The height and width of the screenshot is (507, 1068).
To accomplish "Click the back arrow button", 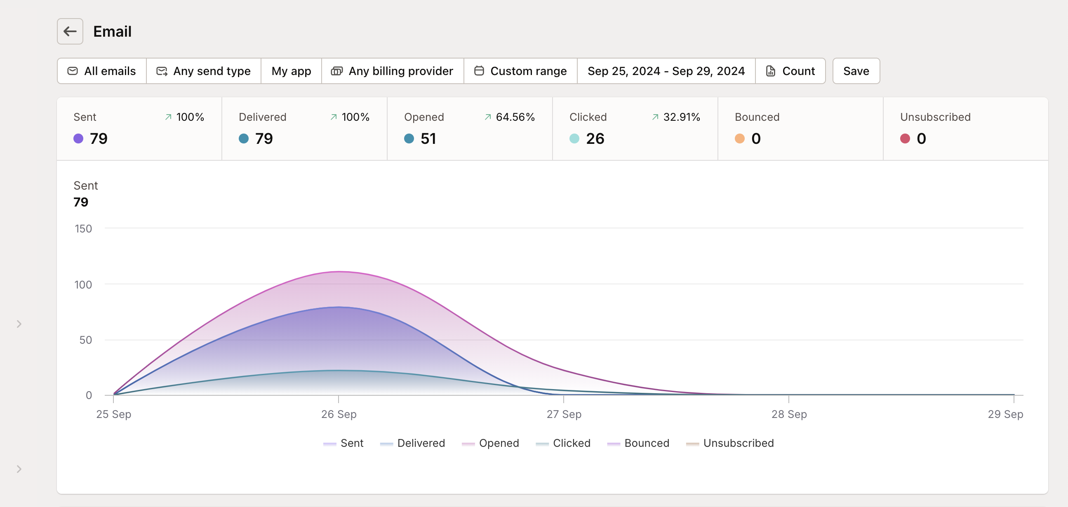I will [x=70, y=31].
